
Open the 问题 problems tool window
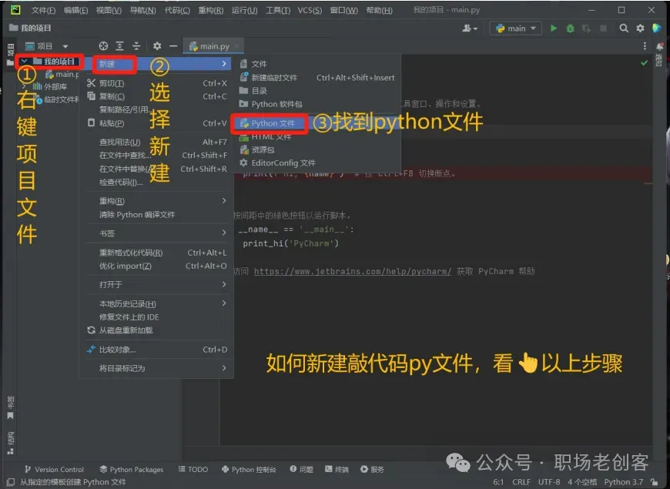coord(302,469)
